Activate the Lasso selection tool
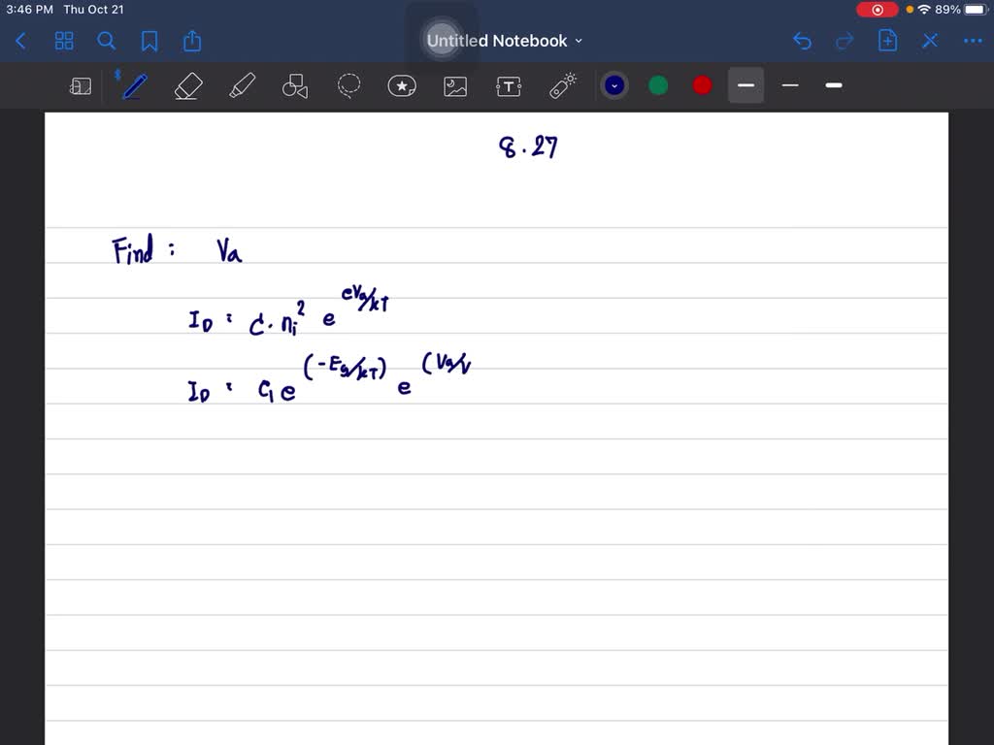The image size is (994, 745). tap(348, 85)
